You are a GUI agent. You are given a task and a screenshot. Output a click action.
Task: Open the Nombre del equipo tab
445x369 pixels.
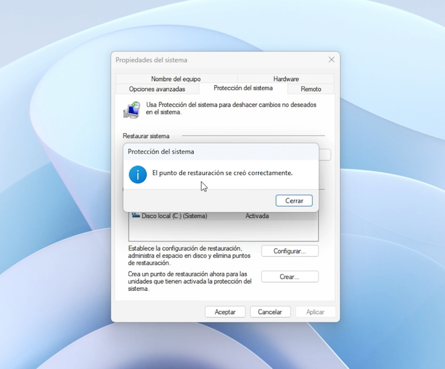coord(176,79)
